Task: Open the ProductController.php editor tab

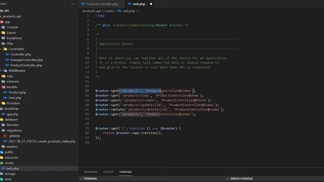Action: click(x=102, y=4)
